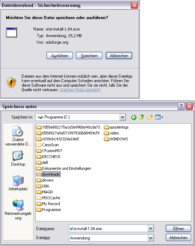Click the green Back arrow icon
This screenshot has width=195, height=246.
point(134,117)
